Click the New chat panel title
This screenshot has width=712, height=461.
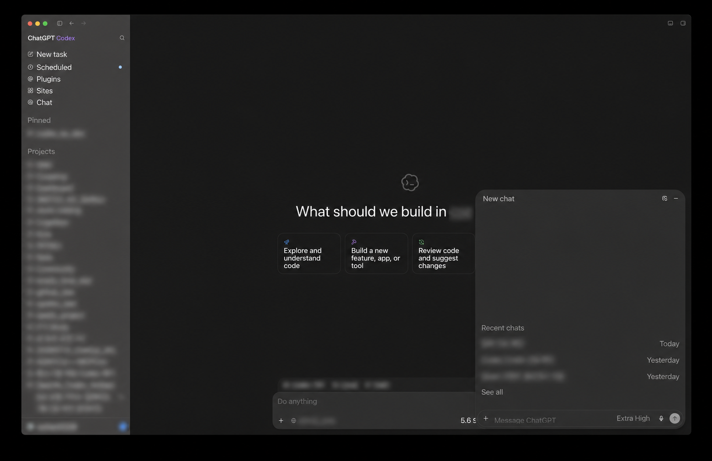[x=499, y=199]
